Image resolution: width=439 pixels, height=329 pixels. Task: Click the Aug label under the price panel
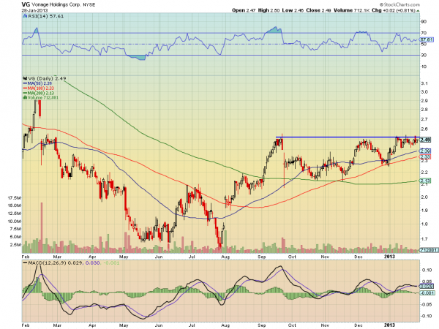225,257
